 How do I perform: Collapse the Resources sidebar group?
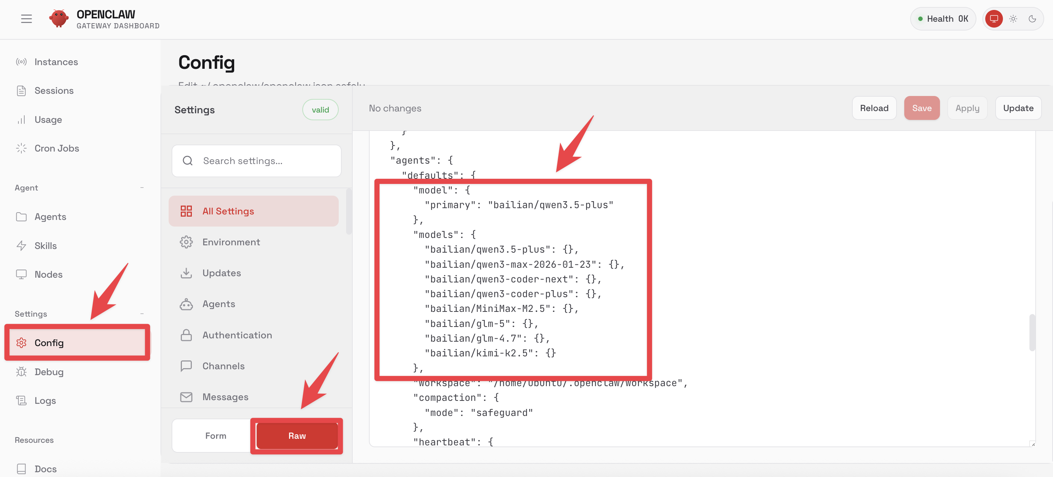pos(34,440)
